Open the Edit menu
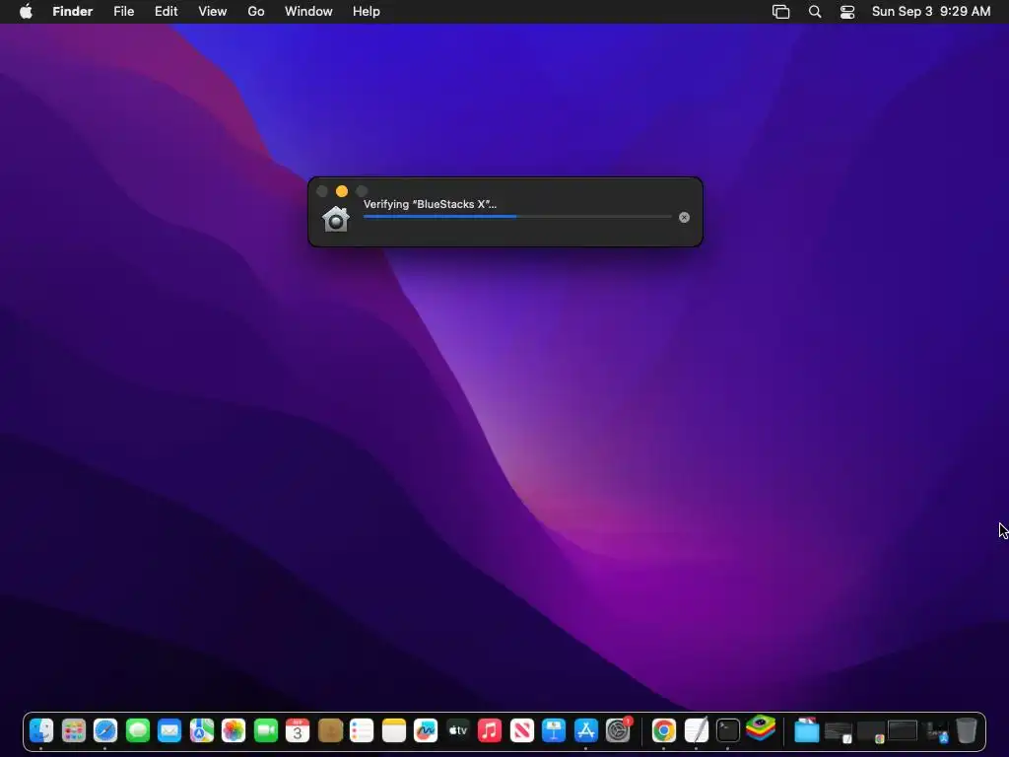The height and width of the screenshot is (757, 1009). tap(166, 12)
